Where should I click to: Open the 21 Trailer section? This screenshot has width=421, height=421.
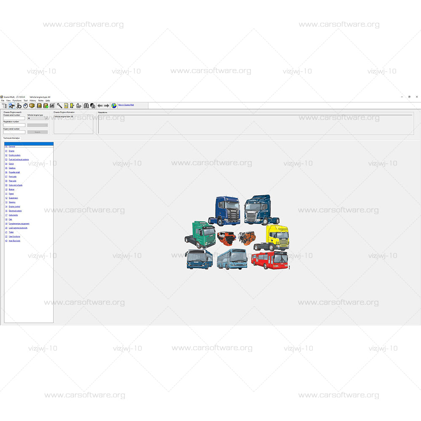[x=9, y=232]
